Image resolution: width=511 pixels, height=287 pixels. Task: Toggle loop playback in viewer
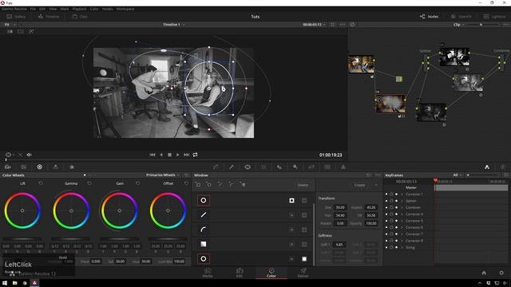[x=195, y=155]
